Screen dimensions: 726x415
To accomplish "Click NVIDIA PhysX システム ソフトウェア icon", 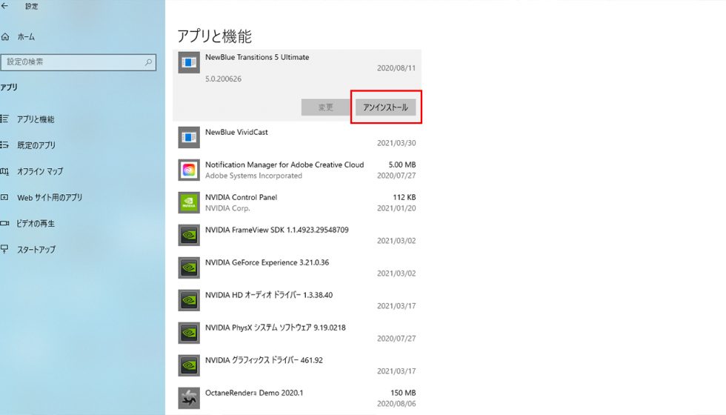I will 189,333.
